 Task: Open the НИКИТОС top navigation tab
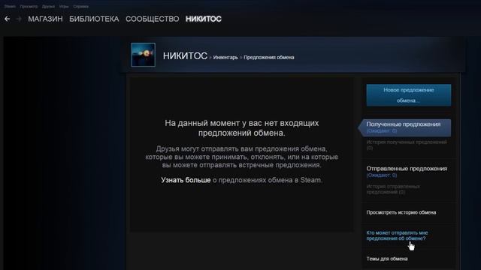click(x=204, y=19)
